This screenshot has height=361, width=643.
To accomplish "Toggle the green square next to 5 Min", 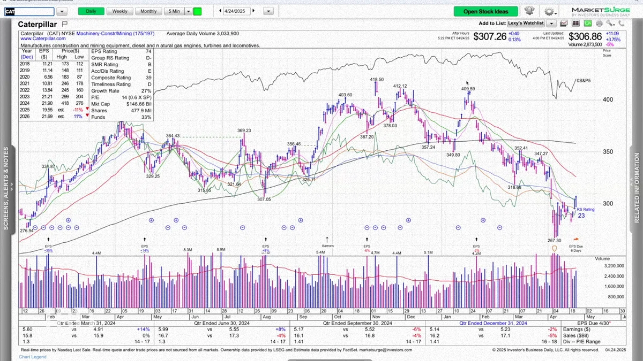I will pyautogui.click(x=197, y=11).
